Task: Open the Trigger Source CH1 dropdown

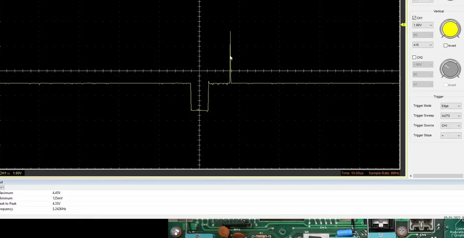Action: click(x=451, y=126)
